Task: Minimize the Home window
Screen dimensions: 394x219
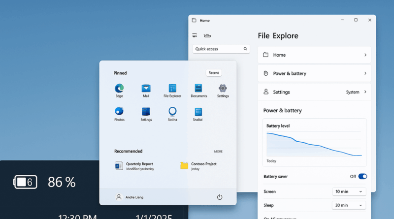Action: [x=342, y=20]
